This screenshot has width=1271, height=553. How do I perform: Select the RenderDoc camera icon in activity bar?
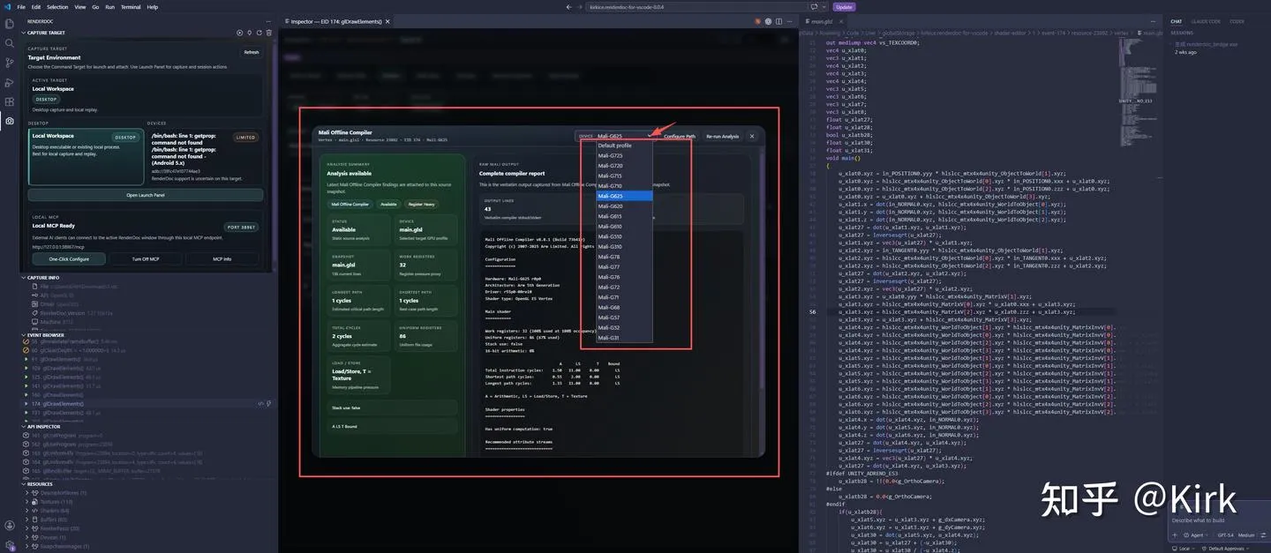[x=10, y=121]
